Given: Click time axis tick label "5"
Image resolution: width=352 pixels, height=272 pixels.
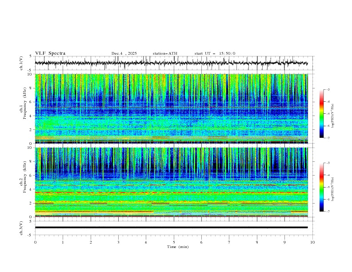Looking at the screenshot, I should pyautogui.click(x=174, y=242).
